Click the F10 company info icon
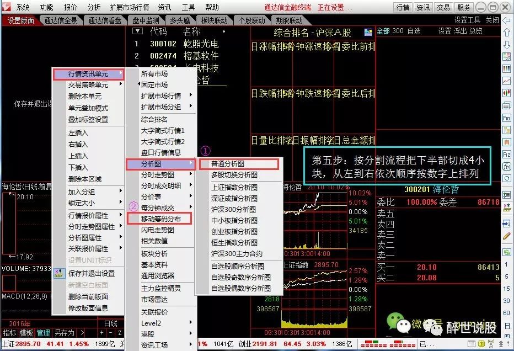514x351 pixels. [x=506, y=118]
